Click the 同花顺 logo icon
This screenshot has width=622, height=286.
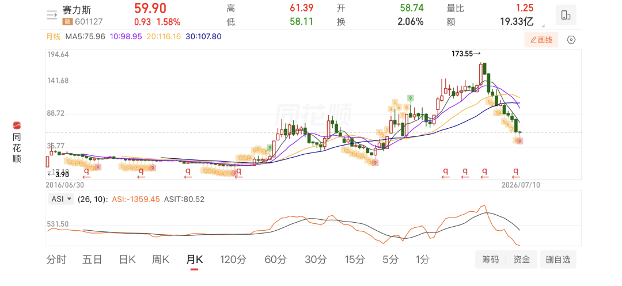coord(16,125)
